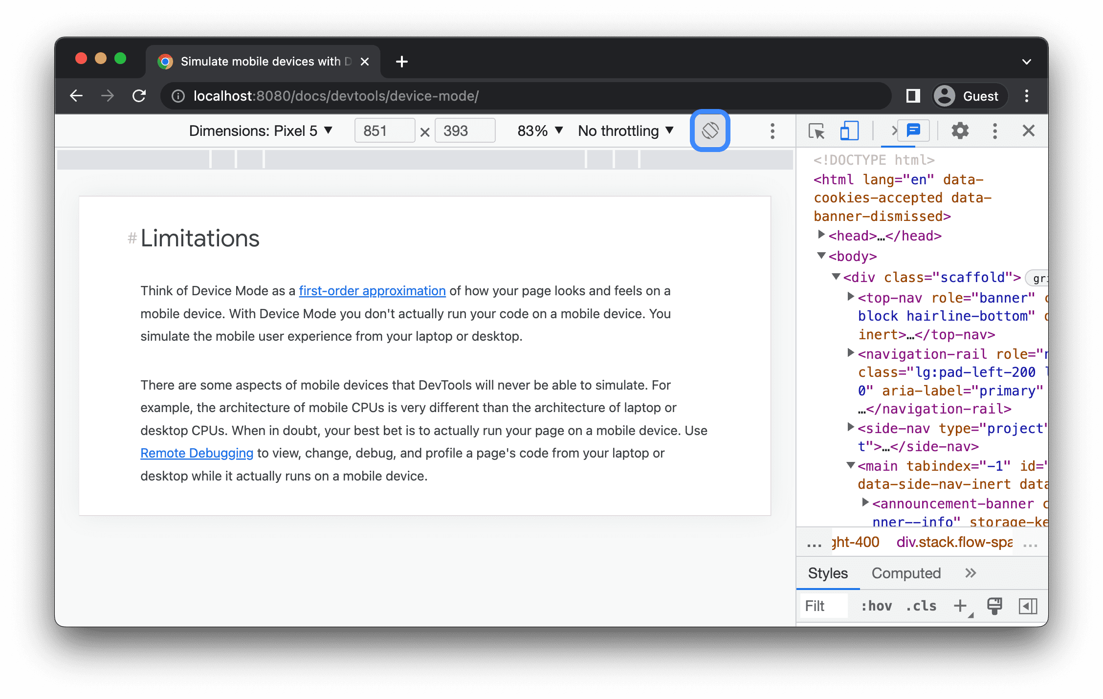Select the Sources panel icon
The width and height of the screenshot is (1103, 699).
(x=891, y=131)
